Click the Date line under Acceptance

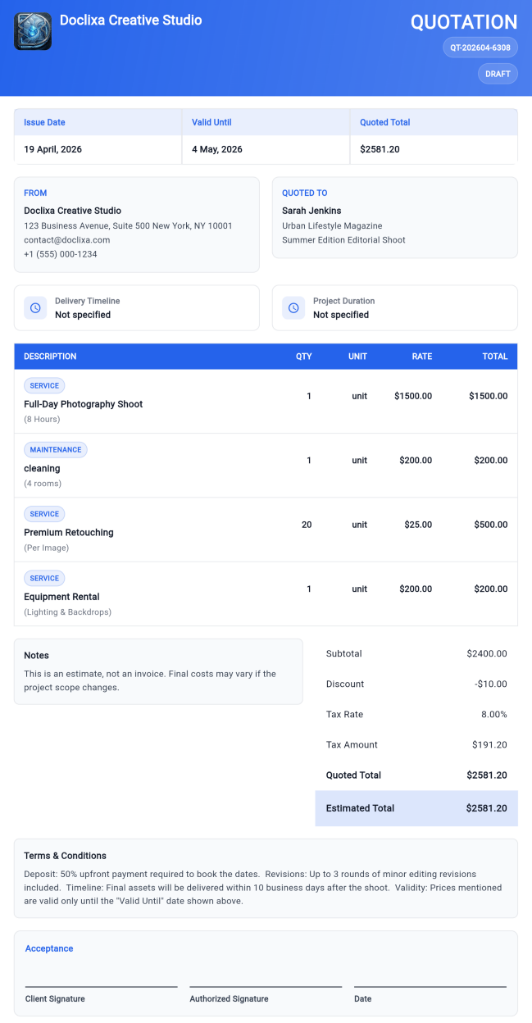[430, 986]
